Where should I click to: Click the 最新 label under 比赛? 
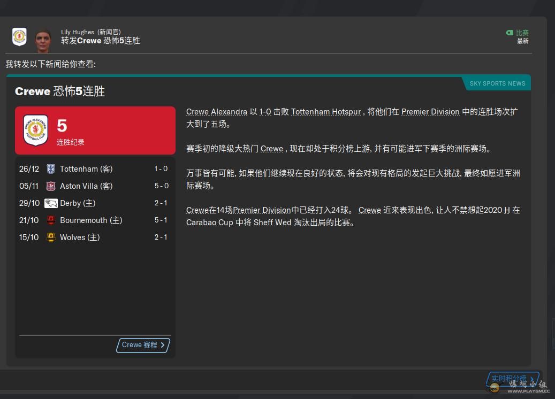coord(523,41)
